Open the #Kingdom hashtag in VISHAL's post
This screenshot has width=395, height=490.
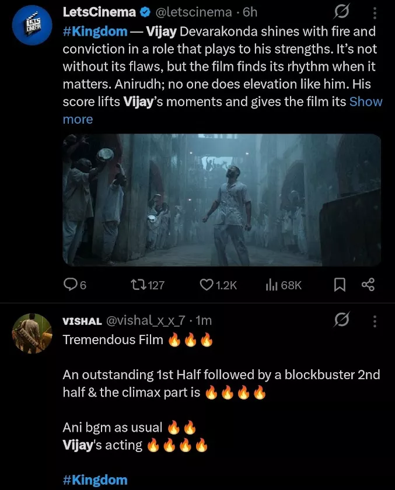point(95,481)
